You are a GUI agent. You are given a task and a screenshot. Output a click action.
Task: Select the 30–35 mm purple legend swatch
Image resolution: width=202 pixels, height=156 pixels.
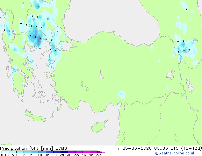[x=71, y=152]
